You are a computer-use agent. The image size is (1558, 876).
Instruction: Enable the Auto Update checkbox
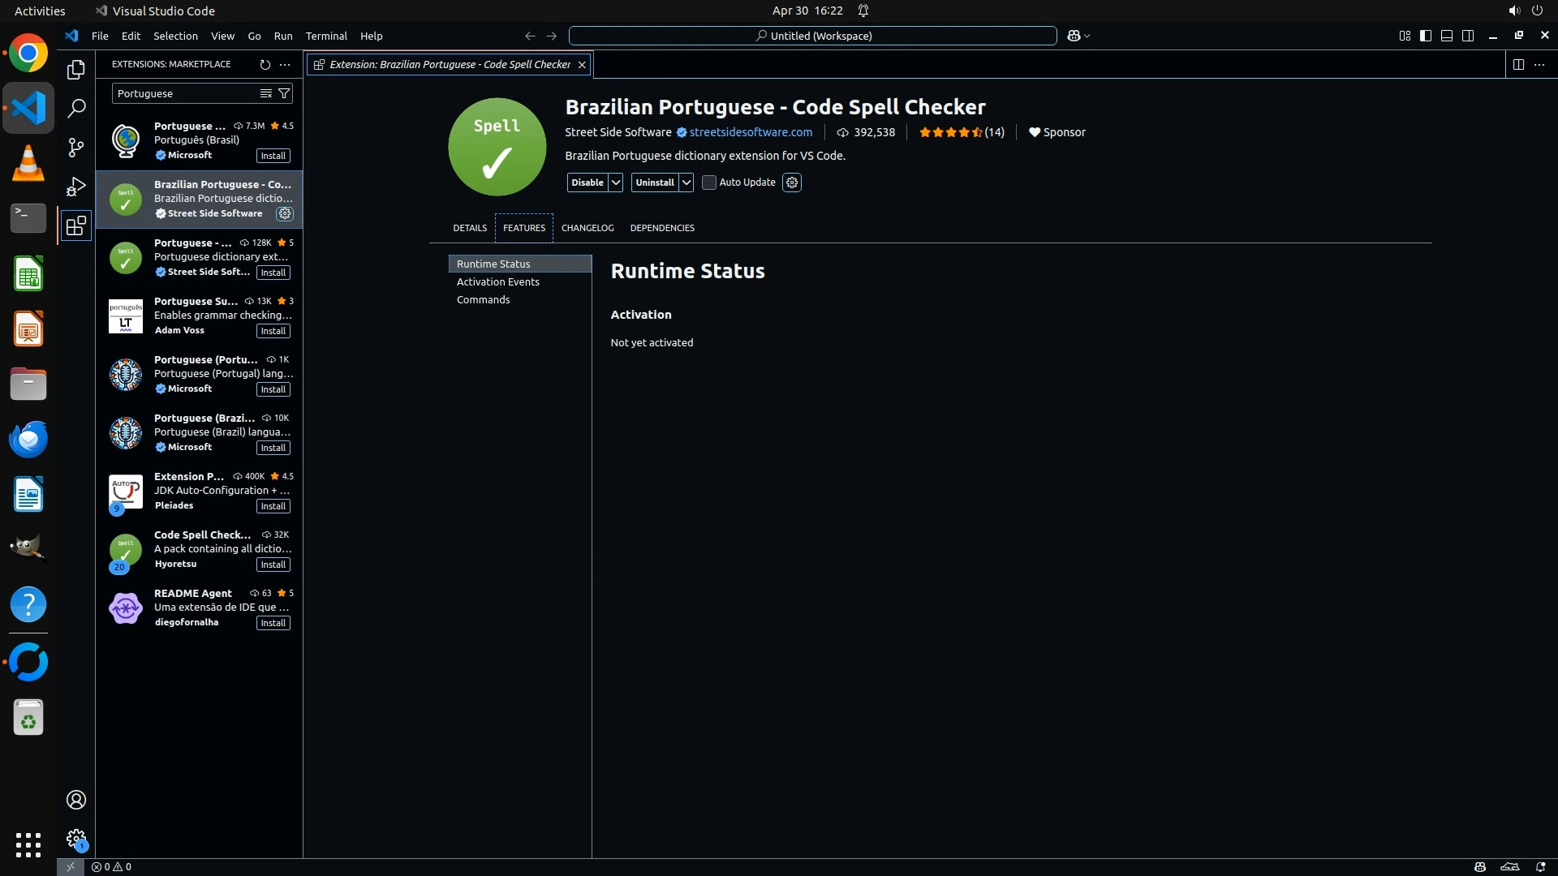[x=709, y=182]
